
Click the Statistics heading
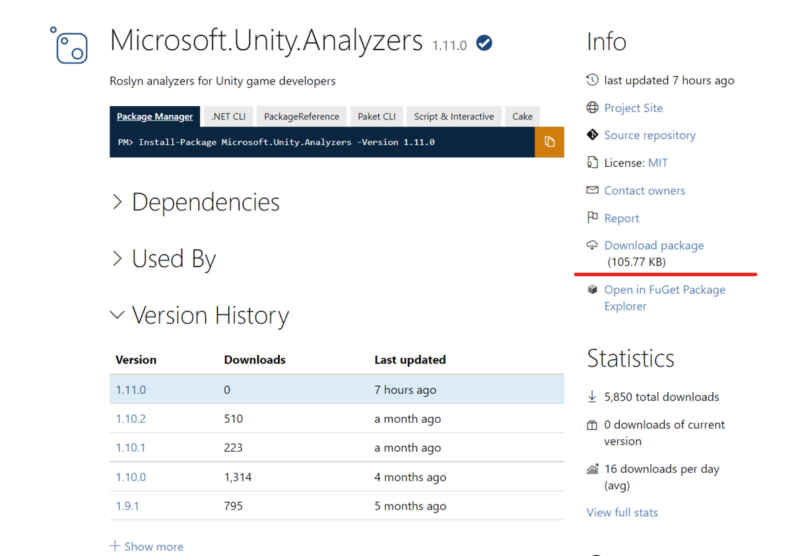[631, 358]
